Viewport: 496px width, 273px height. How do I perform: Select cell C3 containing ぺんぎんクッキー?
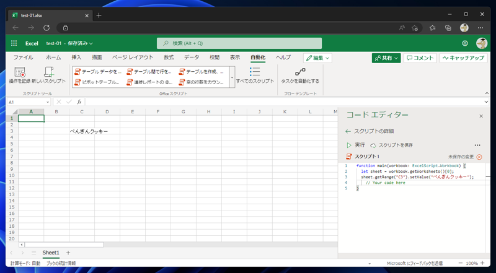coord(82,131)
